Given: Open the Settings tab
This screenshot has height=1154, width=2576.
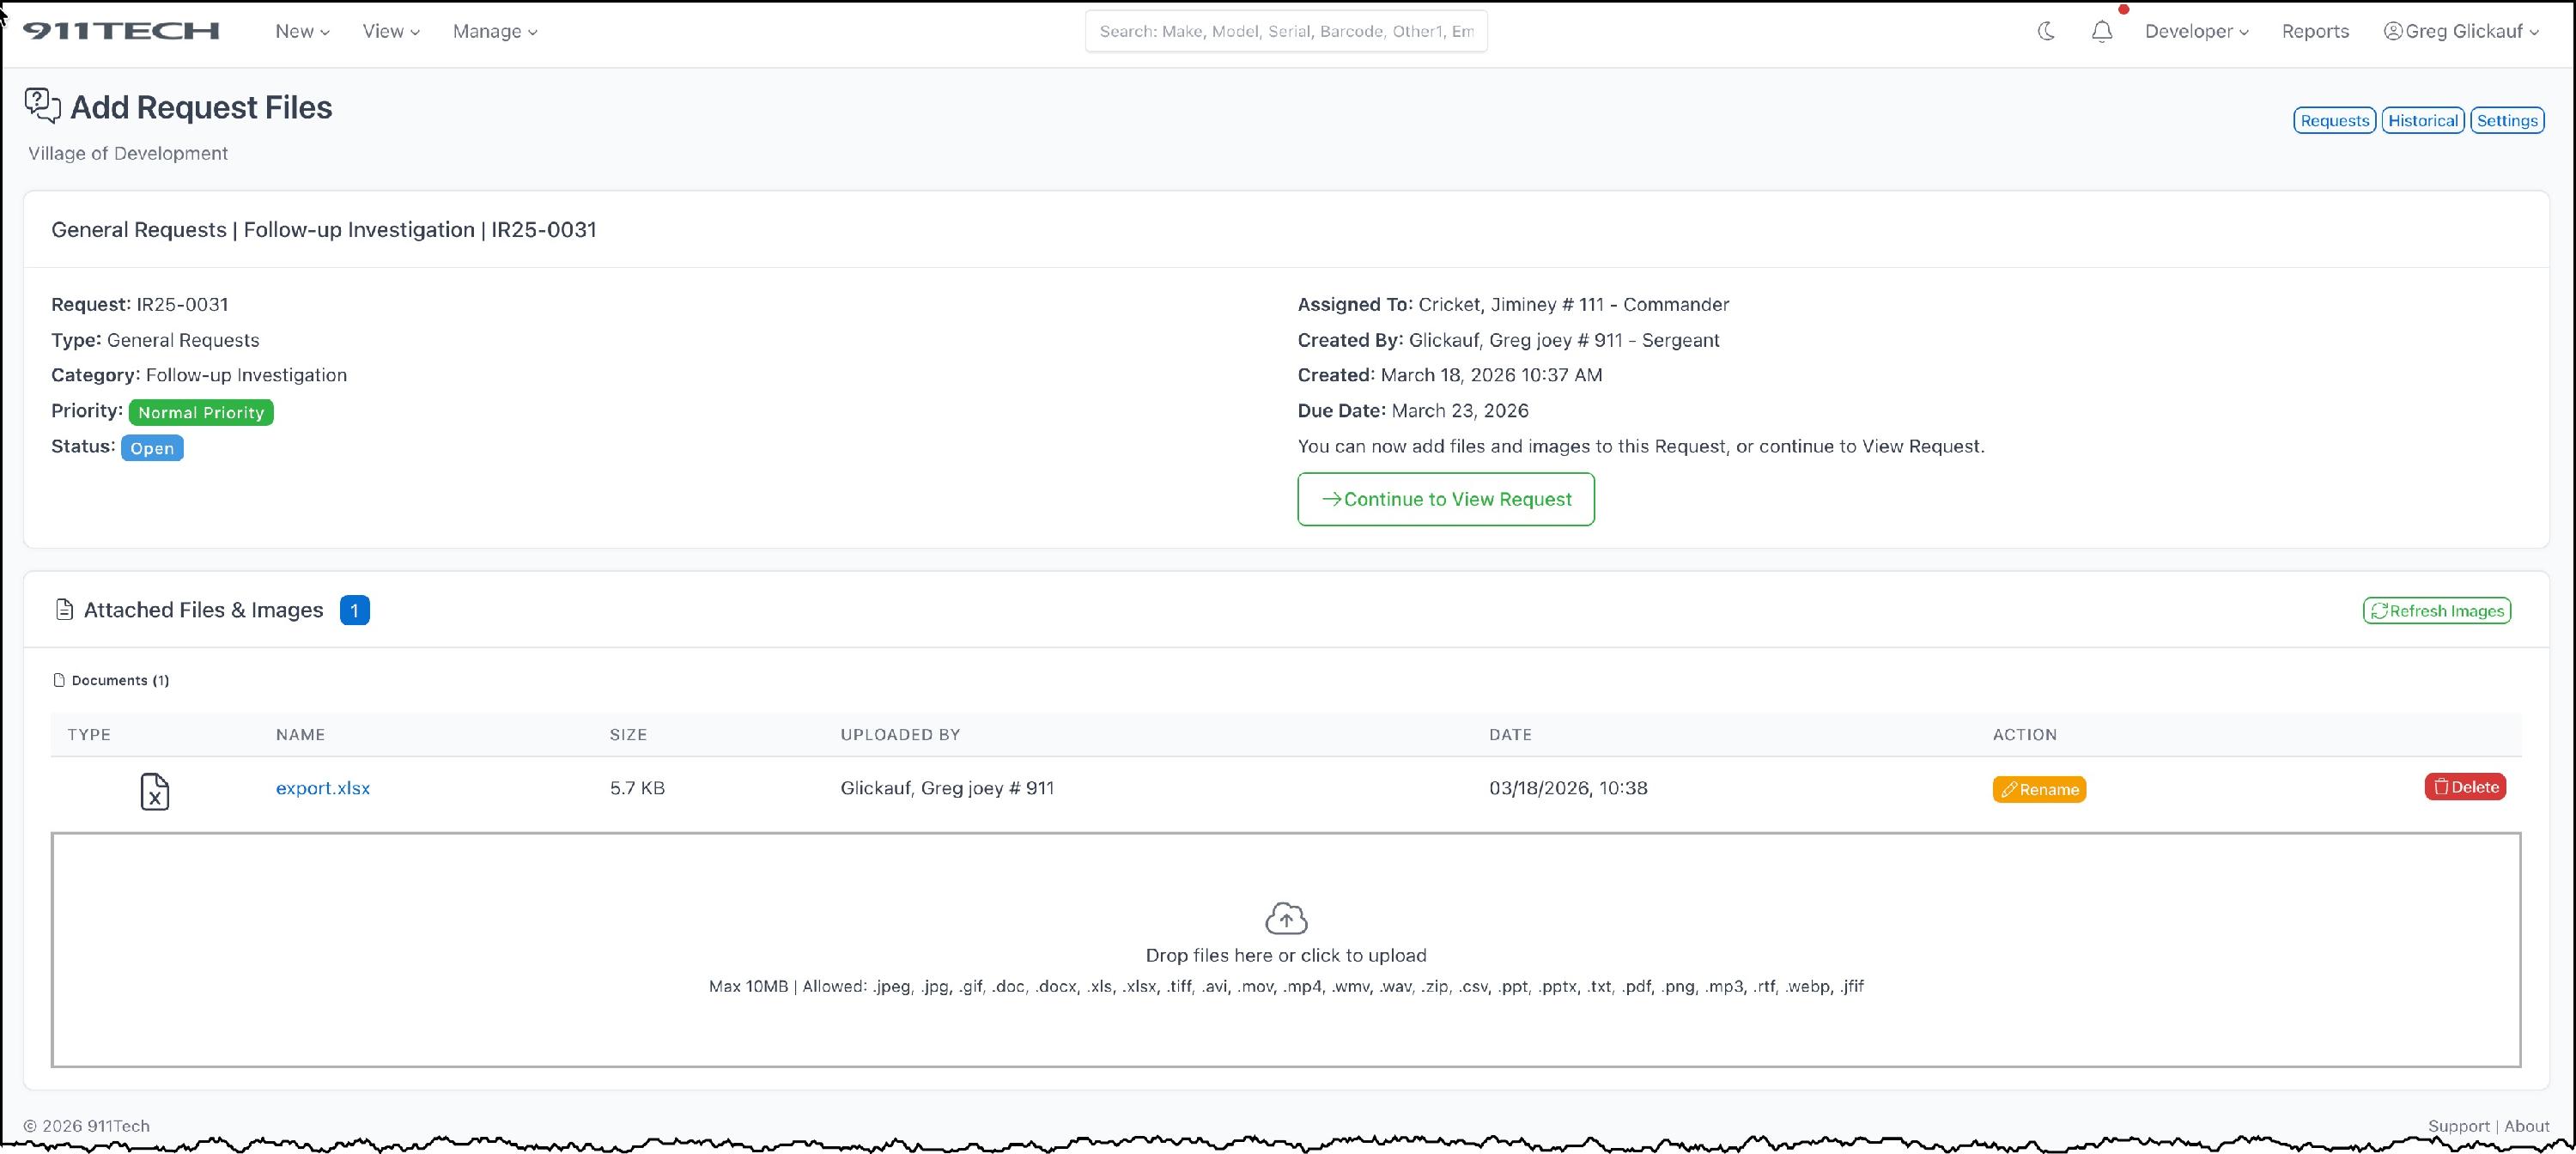Looking at the screenshot, I should (x=2506, y=120).
